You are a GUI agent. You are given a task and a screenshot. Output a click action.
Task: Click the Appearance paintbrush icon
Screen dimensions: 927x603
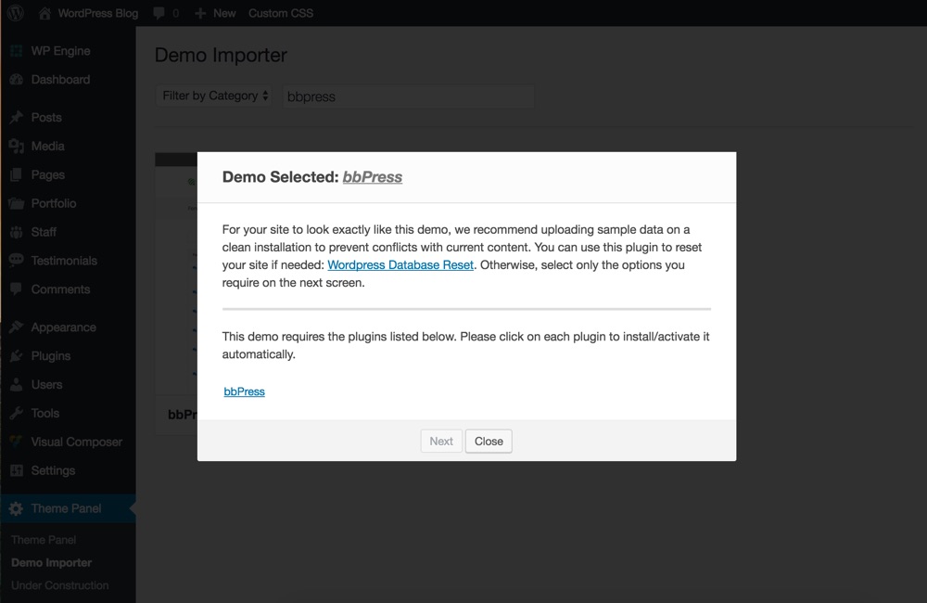(17, 327)
